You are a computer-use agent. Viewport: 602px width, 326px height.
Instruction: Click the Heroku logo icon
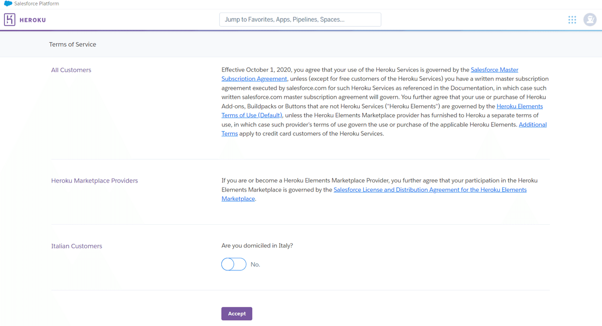(x=10, y=20)
